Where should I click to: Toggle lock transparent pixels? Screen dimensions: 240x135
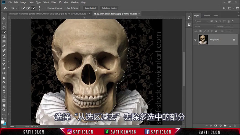(x=201, y=31)
